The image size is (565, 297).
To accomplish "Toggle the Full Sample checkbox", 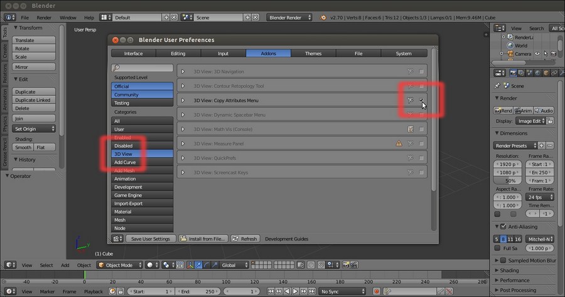I will click(497, 248).
